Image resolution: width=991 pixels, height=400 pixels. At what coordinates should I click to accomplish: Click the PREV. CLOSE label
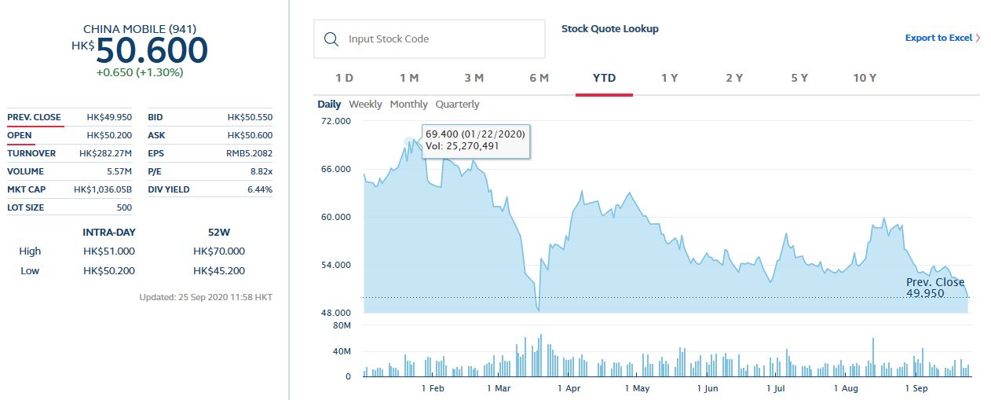tap(34, 117)
